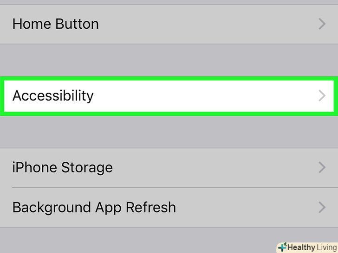The image size is (338, 253).
Task: Select the "iPhone Storage" label text
Action: 62,167
